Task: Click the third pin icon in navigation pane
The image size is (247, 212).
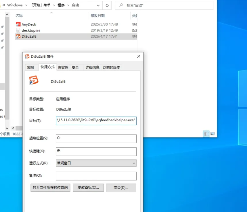Action: pyautogui.click(x=2, y=40)
